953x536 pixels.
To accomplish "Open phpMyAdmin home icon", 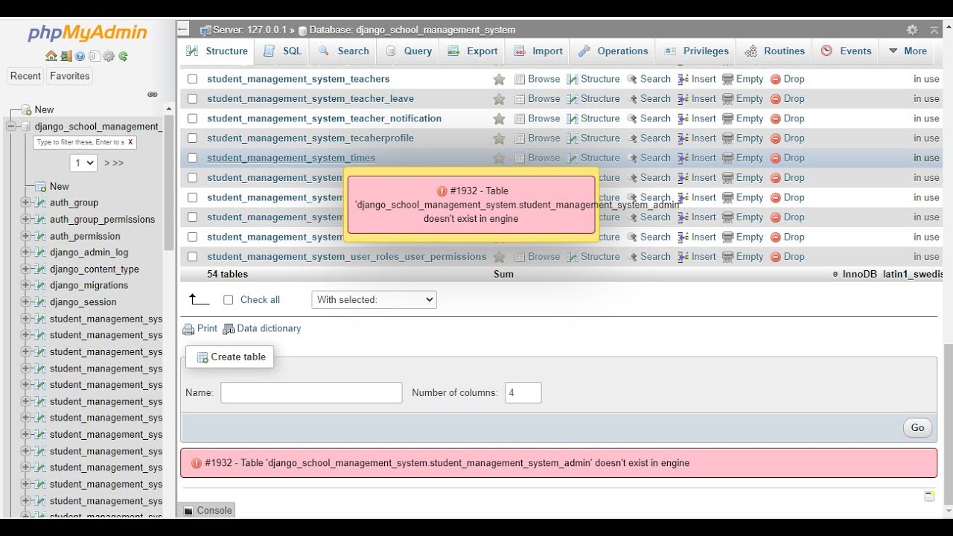I will [51, 56].
